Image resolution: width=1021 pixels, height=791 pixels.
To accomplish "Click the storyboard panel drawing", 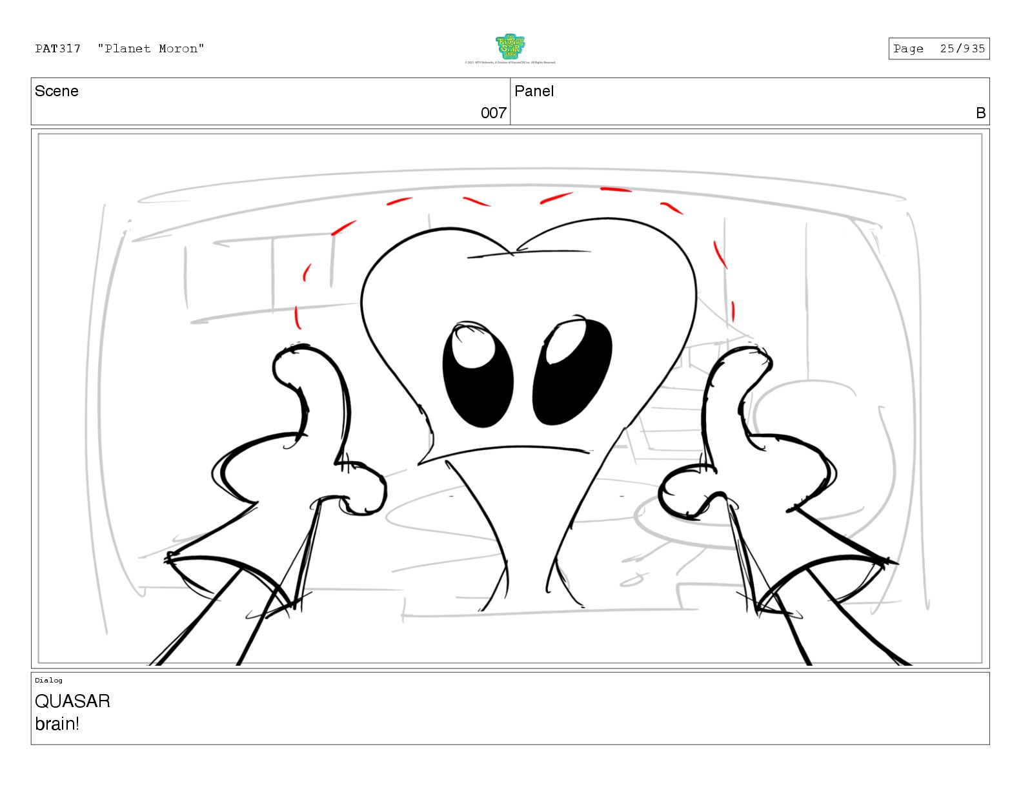I will click(510, 398).
